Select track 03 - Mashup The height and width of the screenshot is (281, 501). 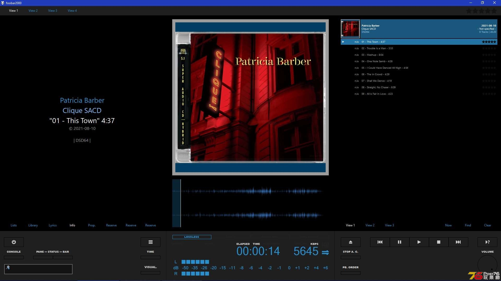coord(419,55)
